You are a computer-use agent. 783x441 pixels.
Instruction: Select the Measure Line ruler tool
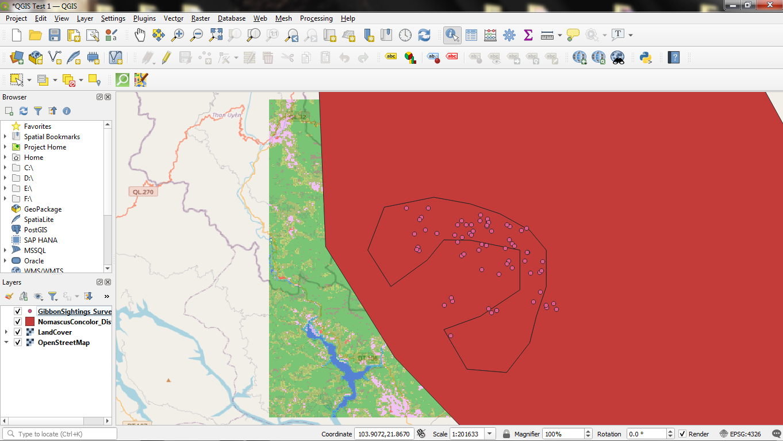click(547, 35)
